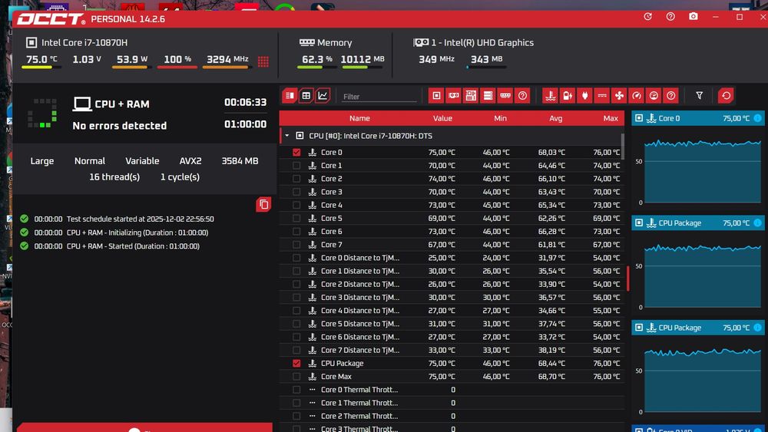Toggle the motherboard sensor filter icon

pyautogui.click(x=471, y=96)
